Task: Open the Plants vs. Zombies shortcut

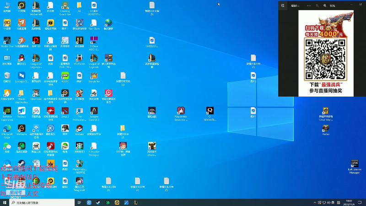Action: [79, 167]
